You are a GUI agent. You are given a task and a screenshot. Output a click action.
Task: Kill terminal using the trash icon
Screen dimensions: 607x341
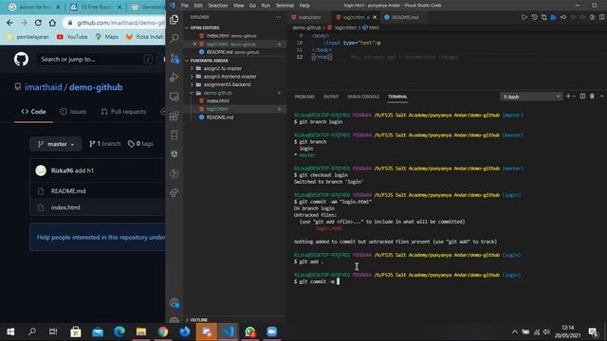click(x=592, y=97)
